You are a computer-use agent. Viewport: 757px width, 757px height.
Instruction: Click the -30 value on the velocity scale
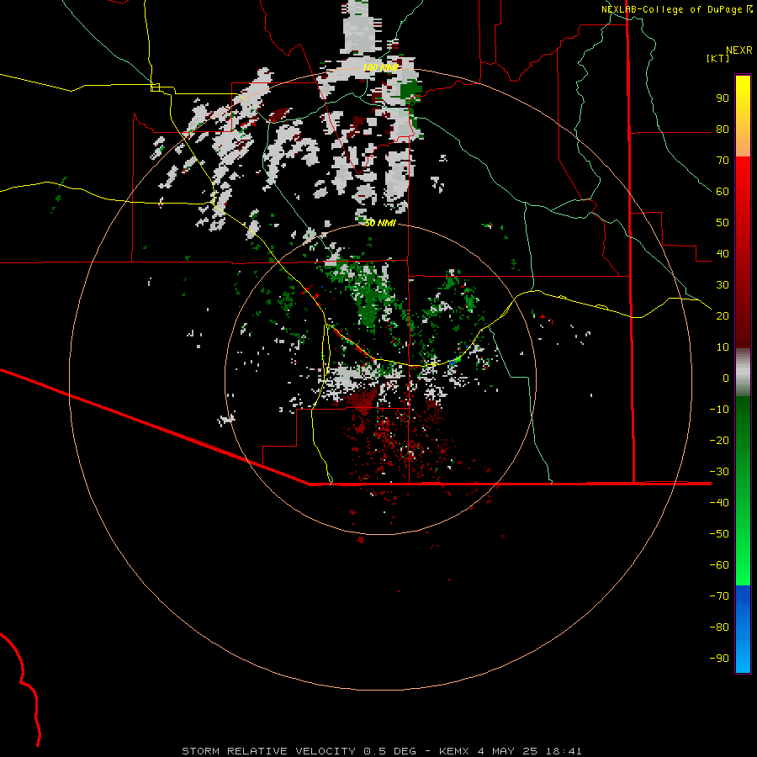click(x=719, y=472)
